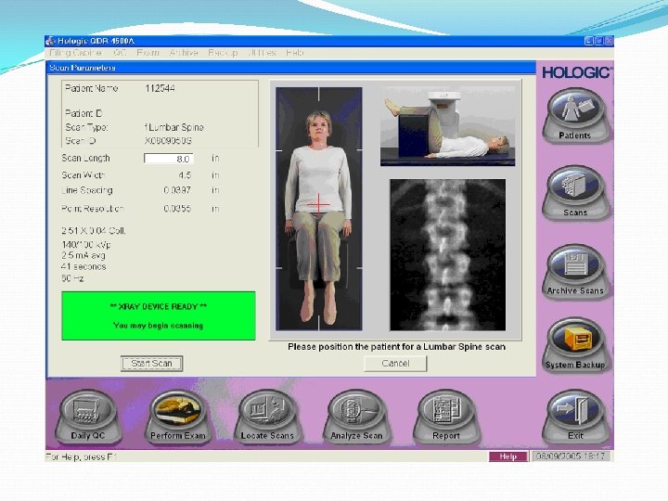Click the Scan Parameters title bar

point(290,68)
